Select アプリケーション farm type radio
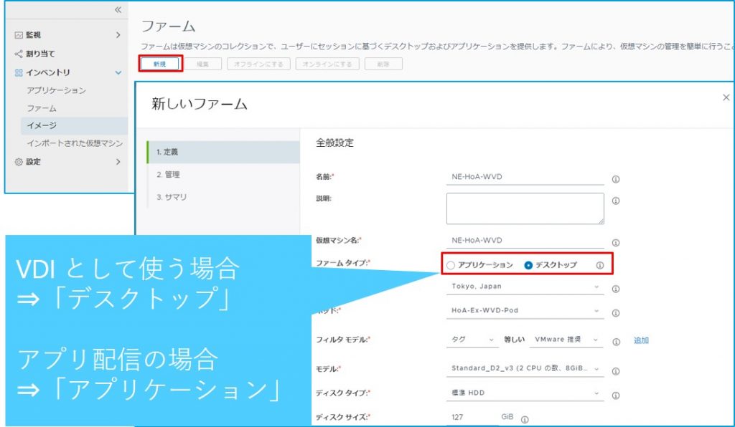Screen dimensions: 735x427 click(x=451, y=265)
